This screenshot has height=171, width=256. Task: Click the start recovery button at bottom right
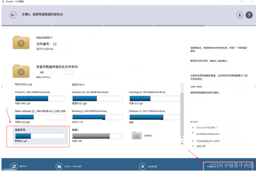pos(227,166)
